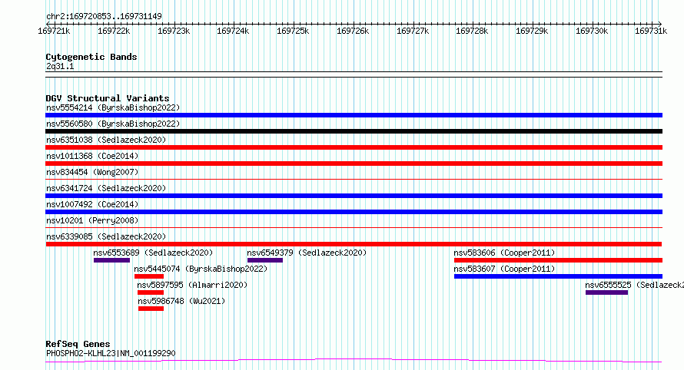Viewport: 684px width, 370px height.
Task: Click the red bar under nsv6339085
Action: 354,244
